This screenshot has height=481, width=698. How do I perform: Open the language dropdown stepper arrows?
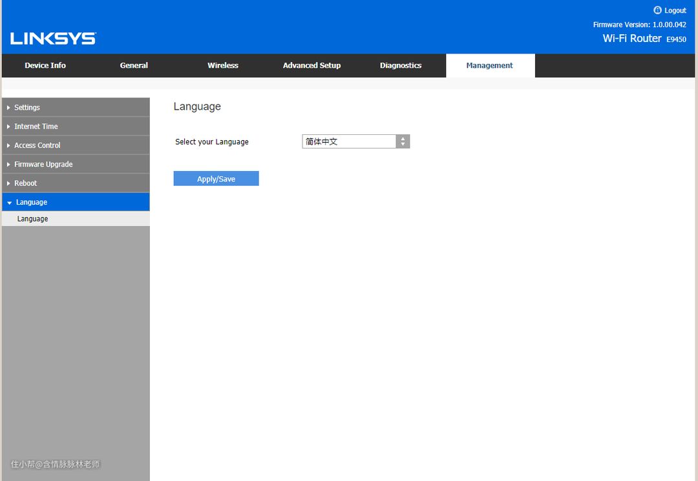tap(403, 141)
